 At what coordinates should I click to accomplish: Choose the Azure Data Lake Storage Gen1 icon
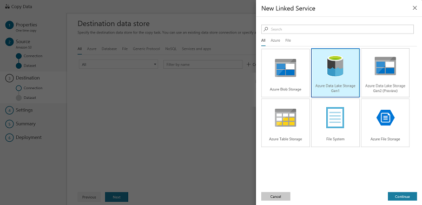point(335,66)
